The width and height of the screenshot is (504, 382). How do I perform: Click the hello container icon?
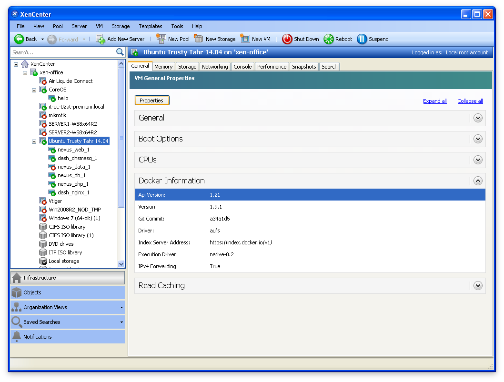pos(52,98)
